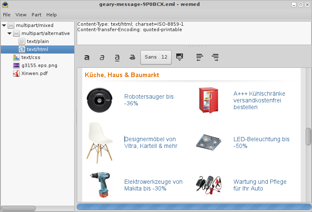This screenshot has height=212, width=312.
Task: Select the g3155.eps.png image icon
Action: [16, 65]
